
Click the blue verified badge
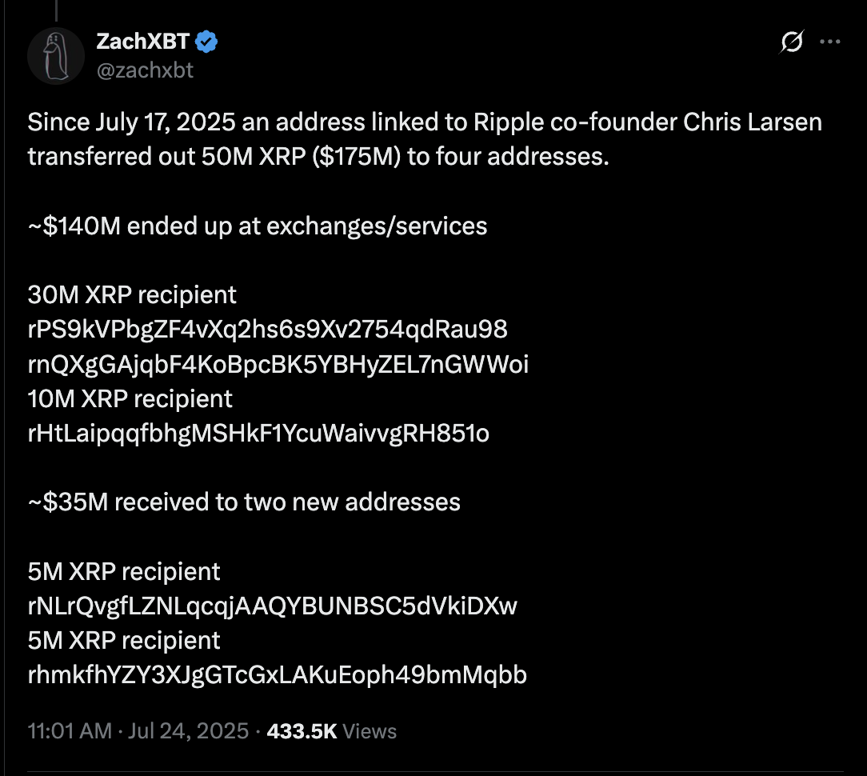click(x=207, y=42)
